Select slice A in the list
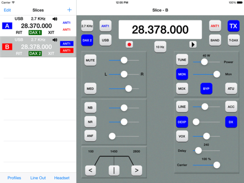Viewport: 244px width, 183px height. click(x=38, y=26)
